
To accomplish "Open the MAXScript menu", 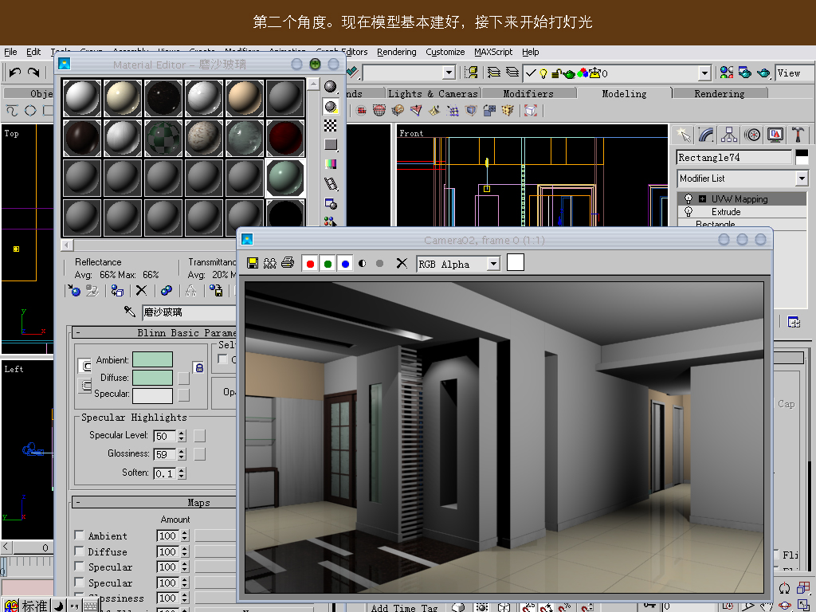I will point(493,52).
